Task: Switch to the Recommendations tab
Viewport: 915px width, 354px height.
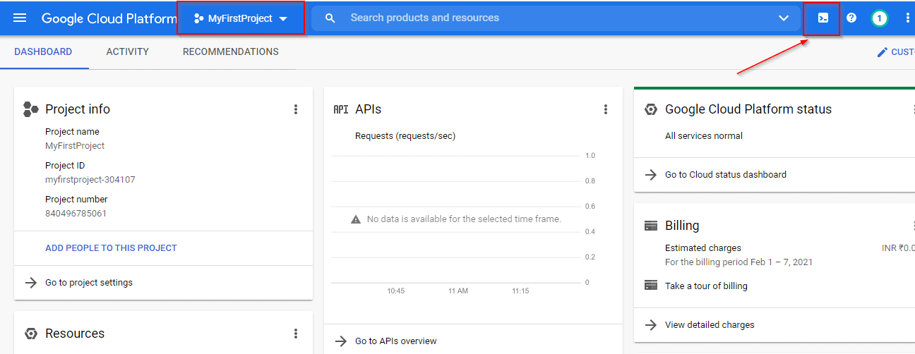Action: (230, 51)
